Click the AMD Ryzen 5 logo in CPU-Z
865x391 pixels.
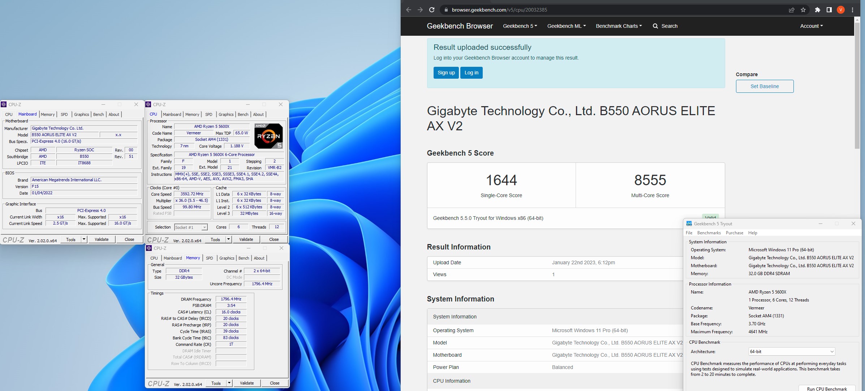click(x=268, y=136)
